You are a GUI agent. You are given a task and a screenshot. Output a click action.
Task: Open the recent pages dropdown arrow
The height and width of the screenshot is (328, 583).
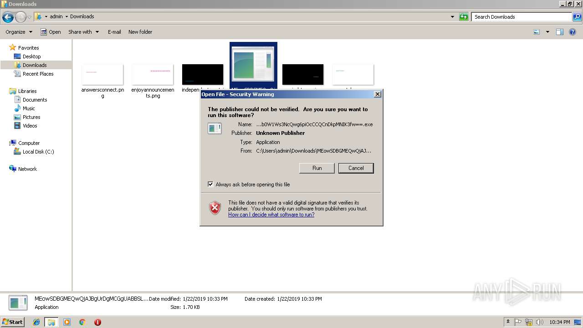29,17
